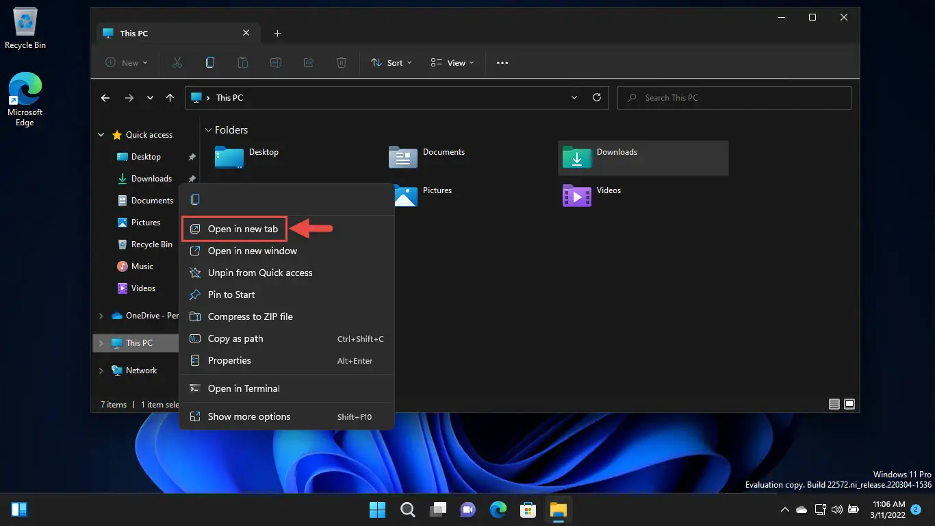Click the OneDrive cloud tray icon
The width and height of the screenshot is (935, 526).
[802, 510]
